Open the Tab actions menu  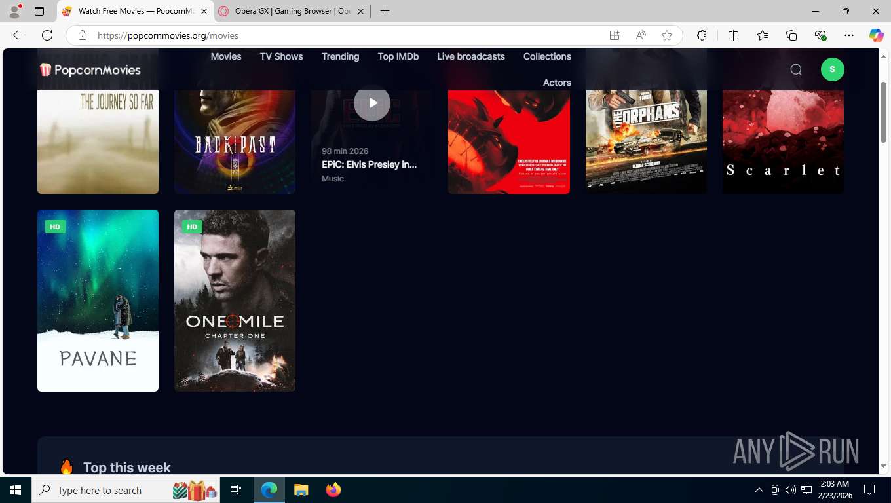tap(39, 11)
